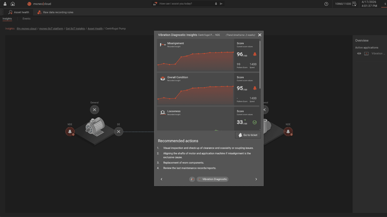Close the Vibration Diagnostic Insights dialog
The image size is (387, 217).
(x=260, y=35)
